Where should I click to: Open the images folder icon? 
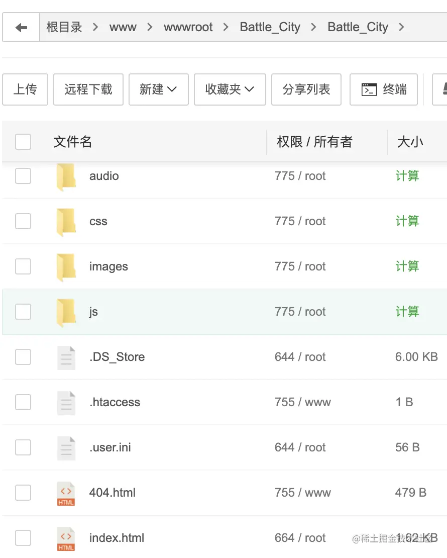pyautogui.click(x=66, y=267)
